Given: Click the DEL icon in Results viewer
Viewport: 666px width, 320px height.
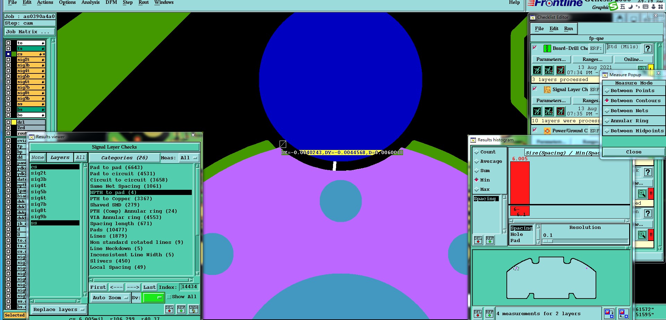Looking at the screenshot, I should 169,309.
